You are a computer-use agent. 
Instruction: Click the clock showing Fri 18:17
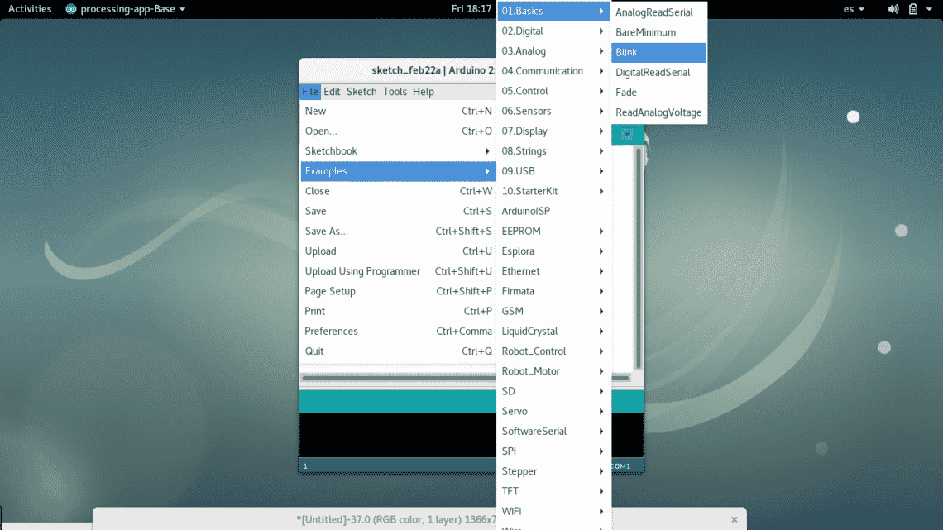(471, 9)
